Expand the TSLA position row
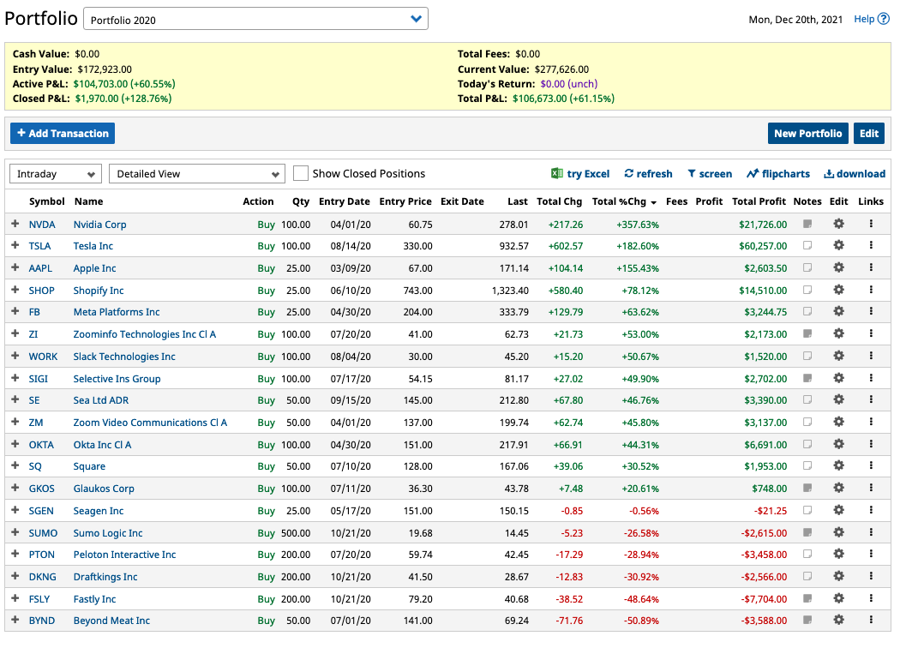906x648 pixels. pyautogui.click(x=15, y=245)
